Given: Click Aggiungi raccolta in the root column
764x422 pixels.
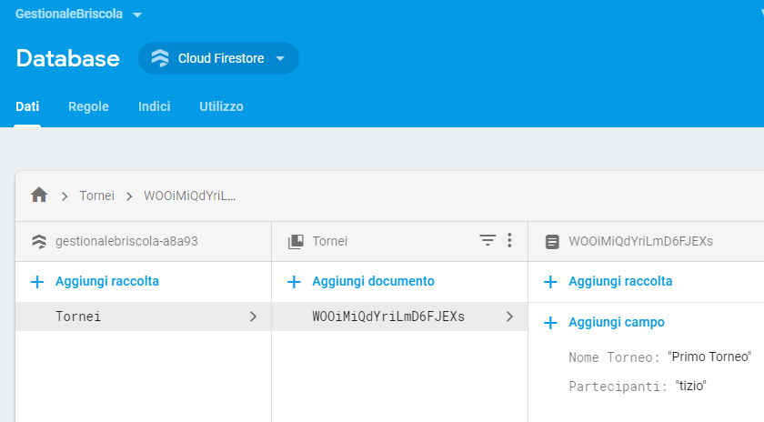Looking at the screenshot, I should [106, 282].
